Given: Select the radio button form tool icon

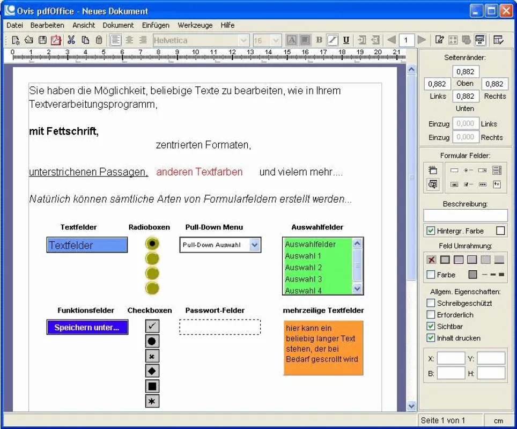Looking at the screenshot, I should [469, 171].
